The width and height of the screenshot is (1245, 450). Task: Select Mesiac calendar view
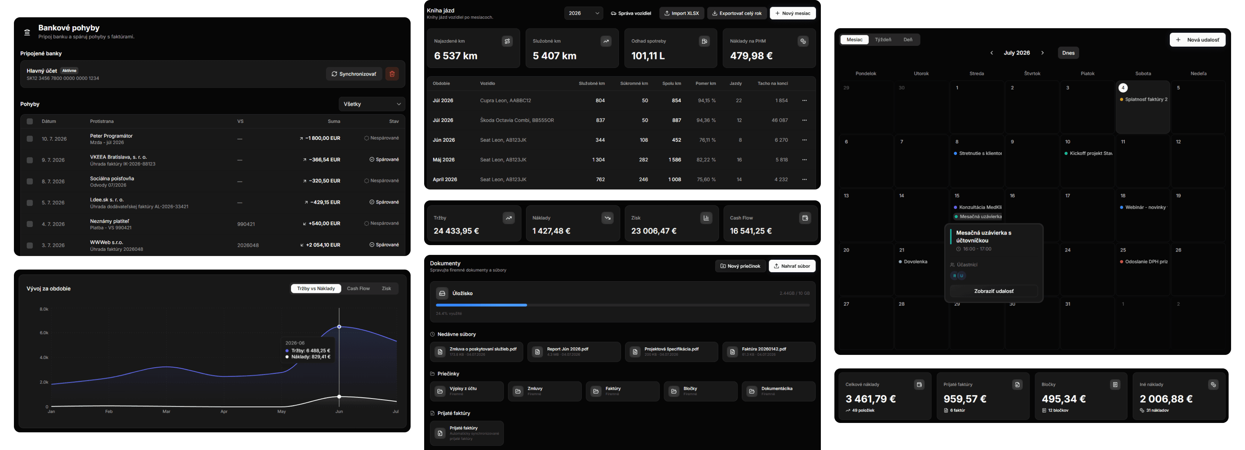[854, 39]
